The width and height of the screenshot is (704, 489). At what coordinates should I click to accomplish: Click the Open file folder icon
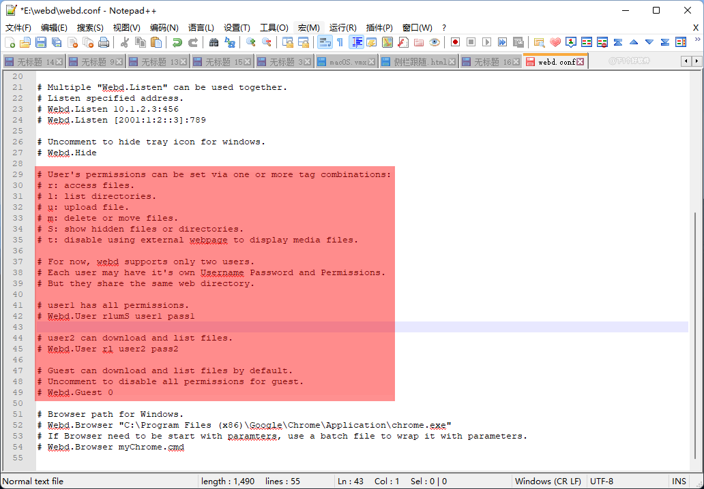click(x=25, y=43)
